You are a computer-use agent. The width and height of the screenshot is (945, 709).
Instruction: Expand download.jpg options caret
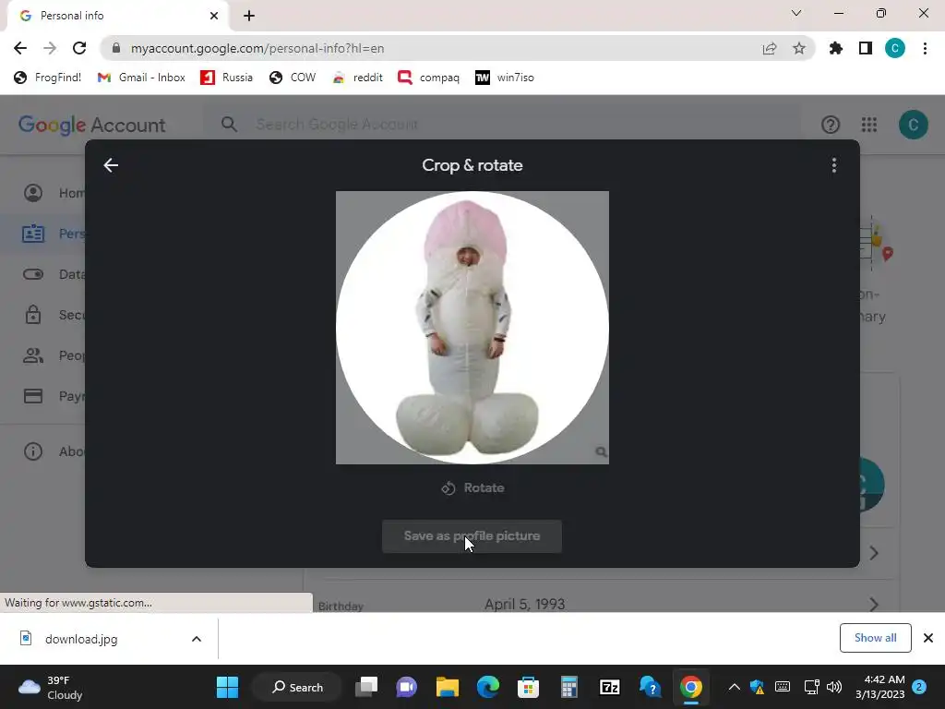pyautogui.click(x=197, y=639)
